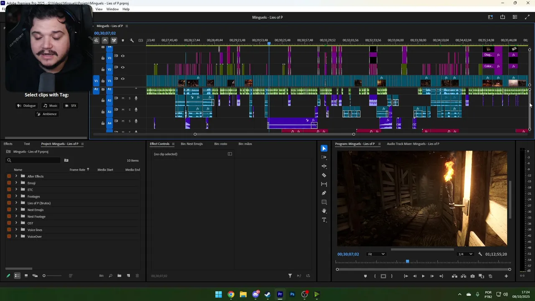Toggle insert sequences as nests button
The image size is (535, 301).
(x=96, y=41)
